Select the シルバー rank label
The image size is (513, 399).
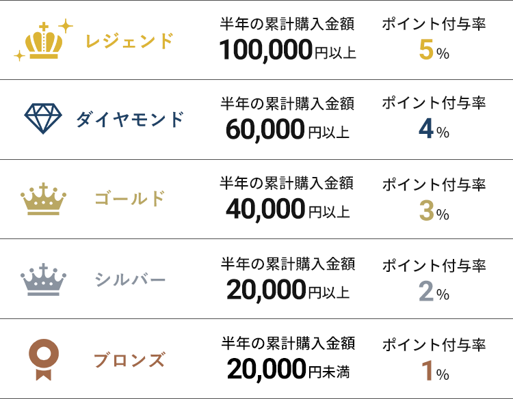coord(130,279)
